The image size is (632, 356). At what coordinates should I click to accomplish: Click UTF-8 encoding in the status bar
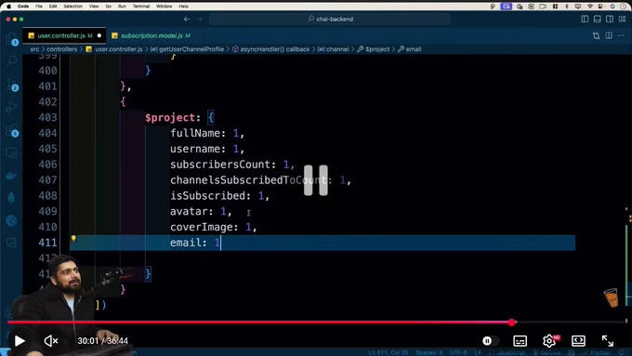[x=458, y=352]
